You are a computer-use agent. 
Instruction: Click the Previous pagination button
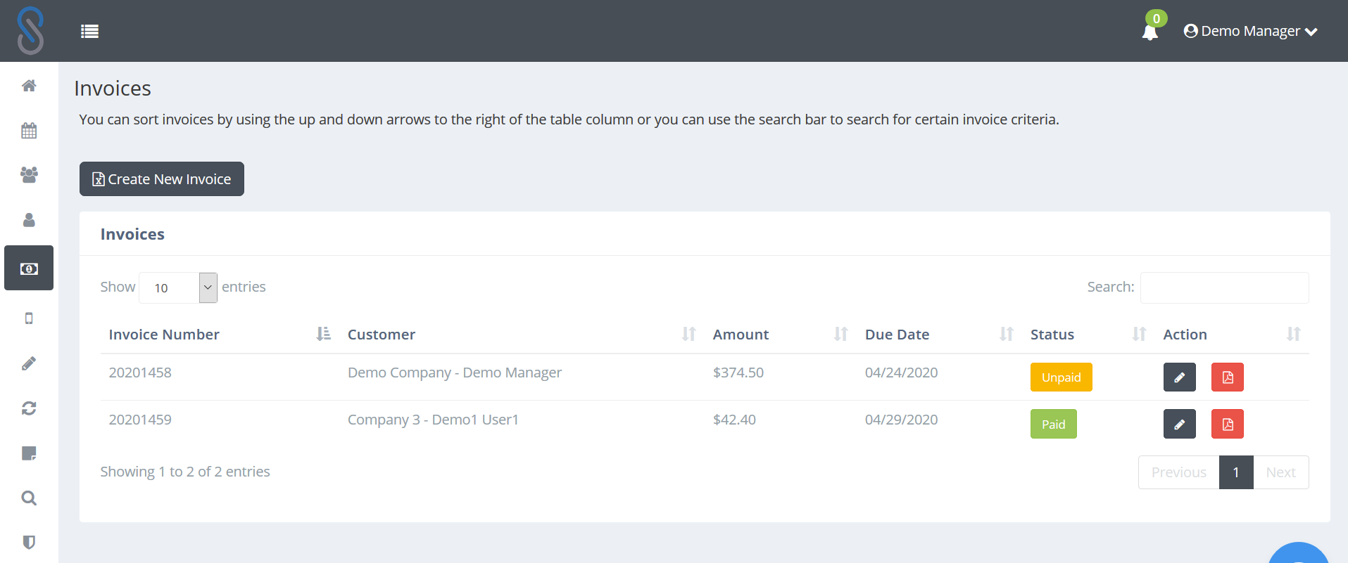[x=1178, y=472]
